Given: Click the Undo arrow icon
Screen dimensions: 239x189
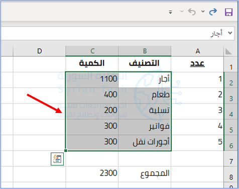Looking at the screenshot, I should (x=192, y=12).
